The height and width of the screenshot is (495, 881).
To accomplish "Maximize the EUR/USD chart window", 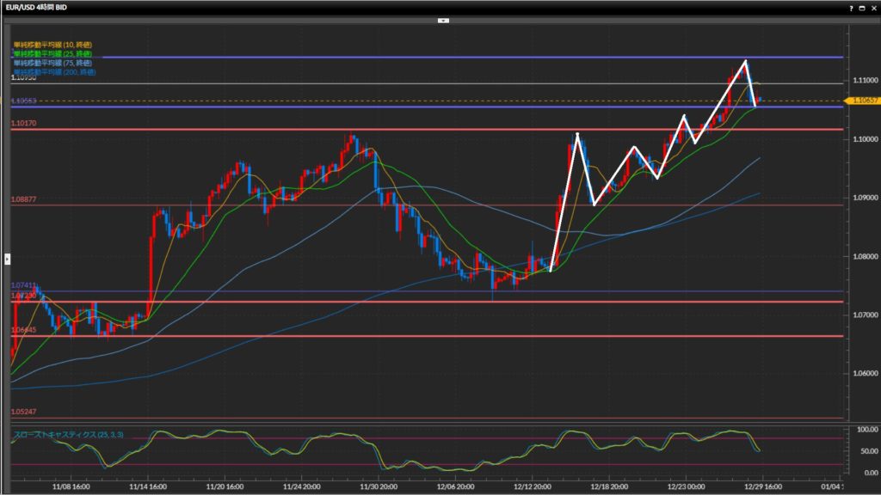I will tap(861, 7).
